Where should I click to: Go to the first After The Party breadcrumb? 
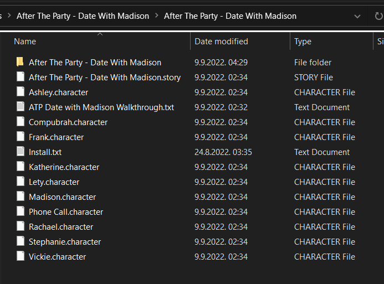pos(83,16)
